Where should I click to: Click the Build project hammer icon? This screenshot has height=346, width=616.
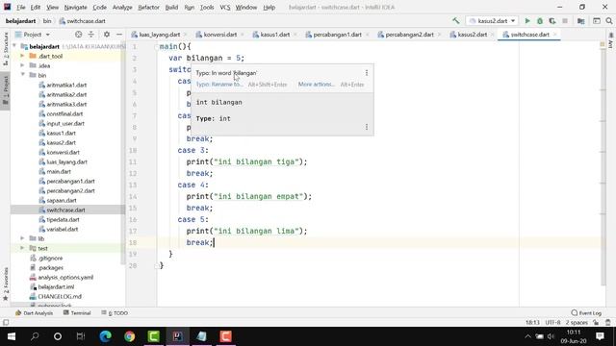[x=455, y=21]
